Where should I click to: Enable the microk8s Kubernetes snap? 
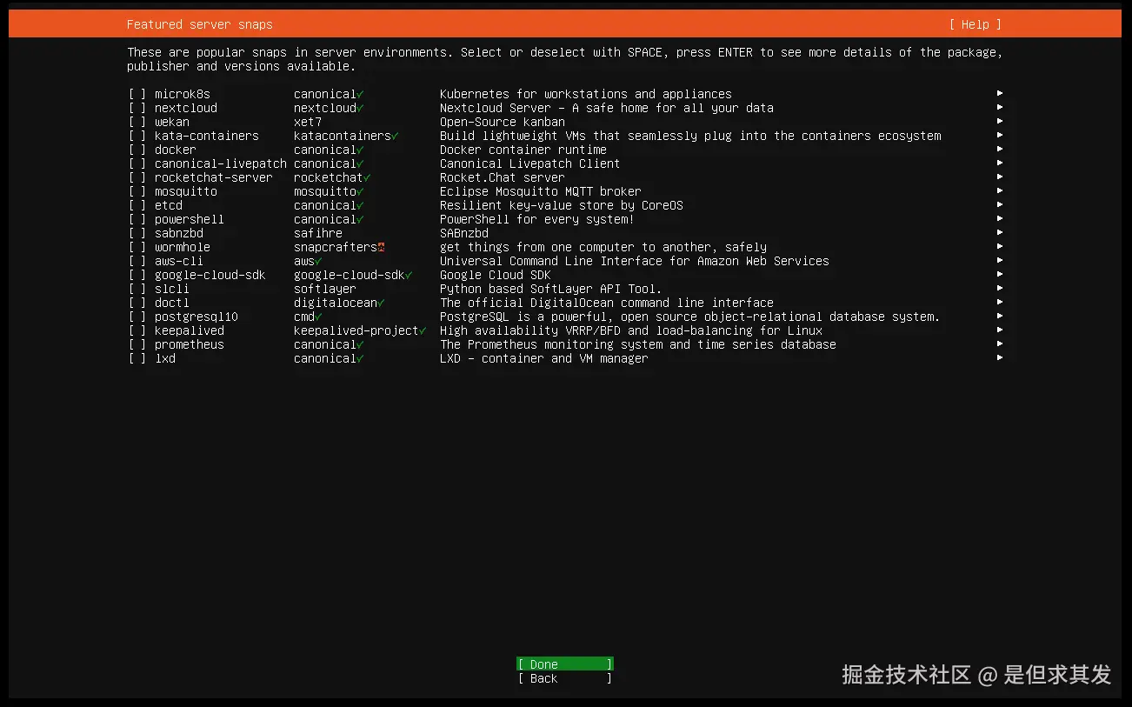click(x=137, y=94)
